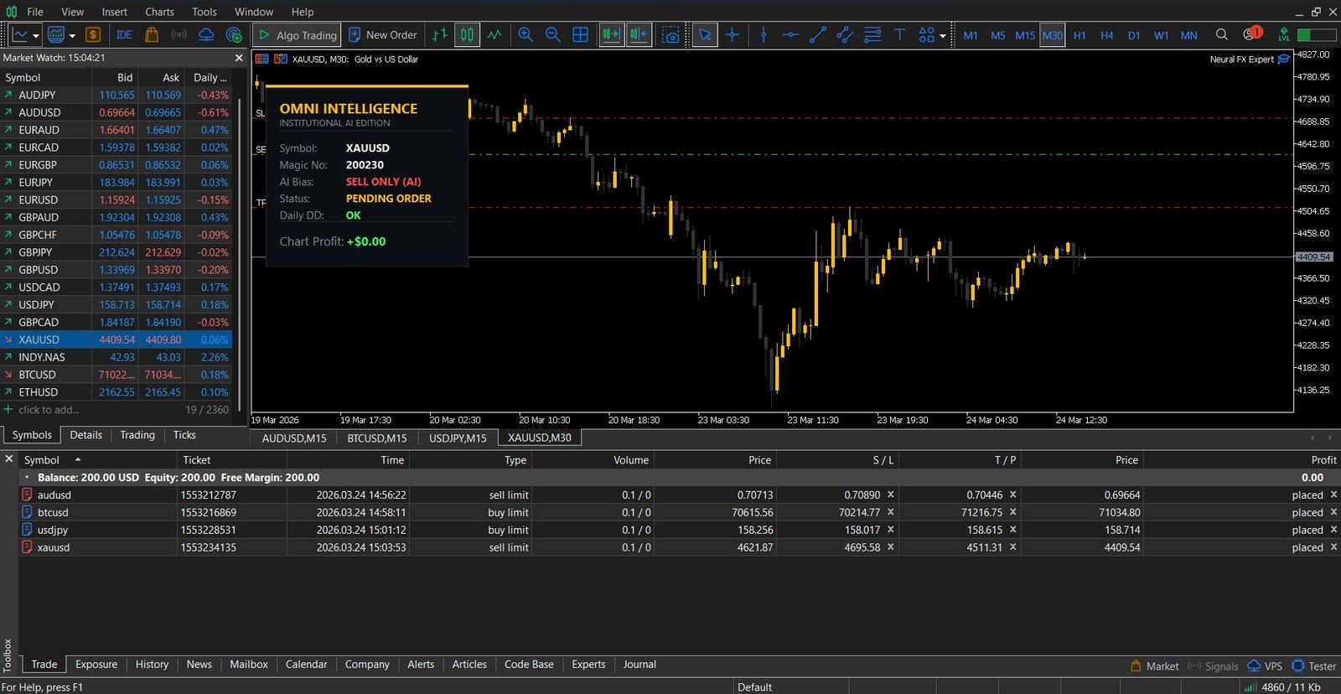1341x694 pixels.
Task: Select the M1 timeframe
Action: point(971,35)
